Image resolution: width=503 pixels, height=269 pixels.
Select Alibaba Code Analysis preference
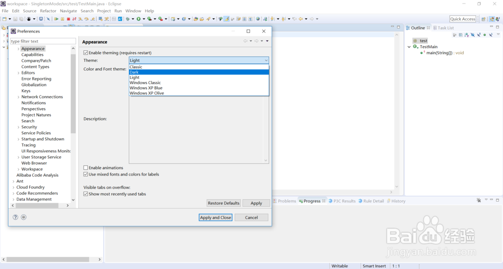tap(38, 175)
